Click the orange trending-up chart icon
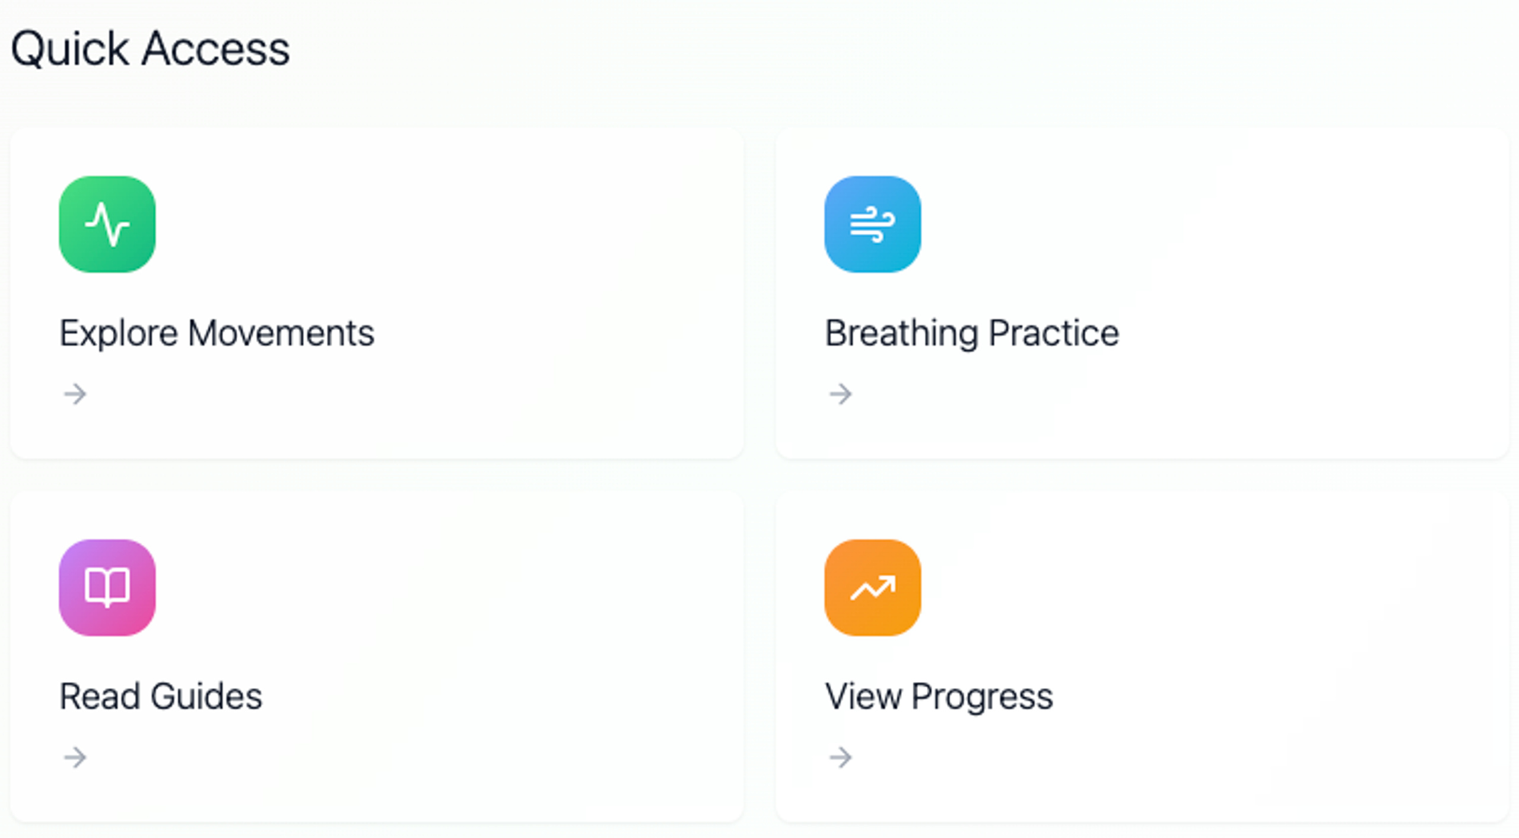The height and width of the screenshot is (838, 1519). pos(873,588)
